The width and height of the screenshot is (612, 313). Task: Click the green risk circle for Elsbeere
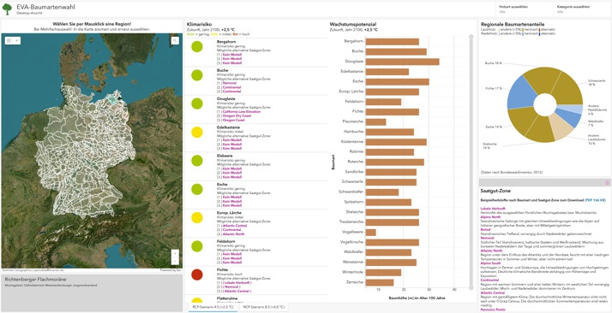[x=197, y=161]
